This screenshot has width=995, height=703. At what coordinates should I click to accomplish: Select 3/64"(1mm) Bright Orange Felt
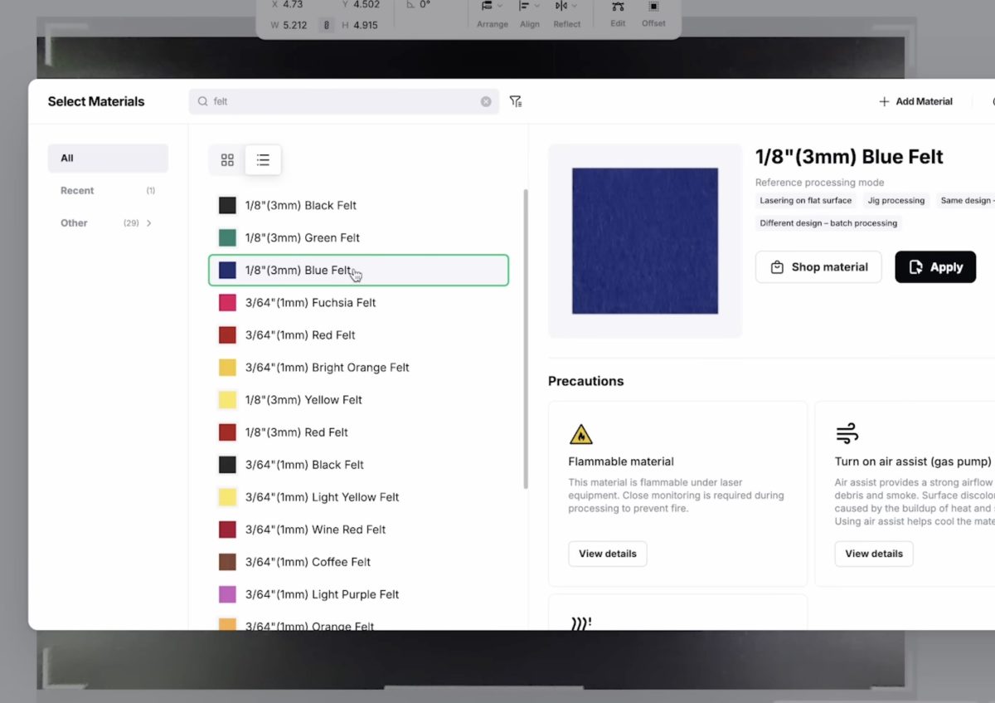[358, 367]
